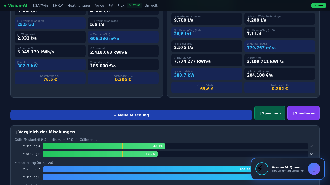This screenshot has width=330, height=185.
Task: Save mixes with the Speichern button
Action: point(270,113)
